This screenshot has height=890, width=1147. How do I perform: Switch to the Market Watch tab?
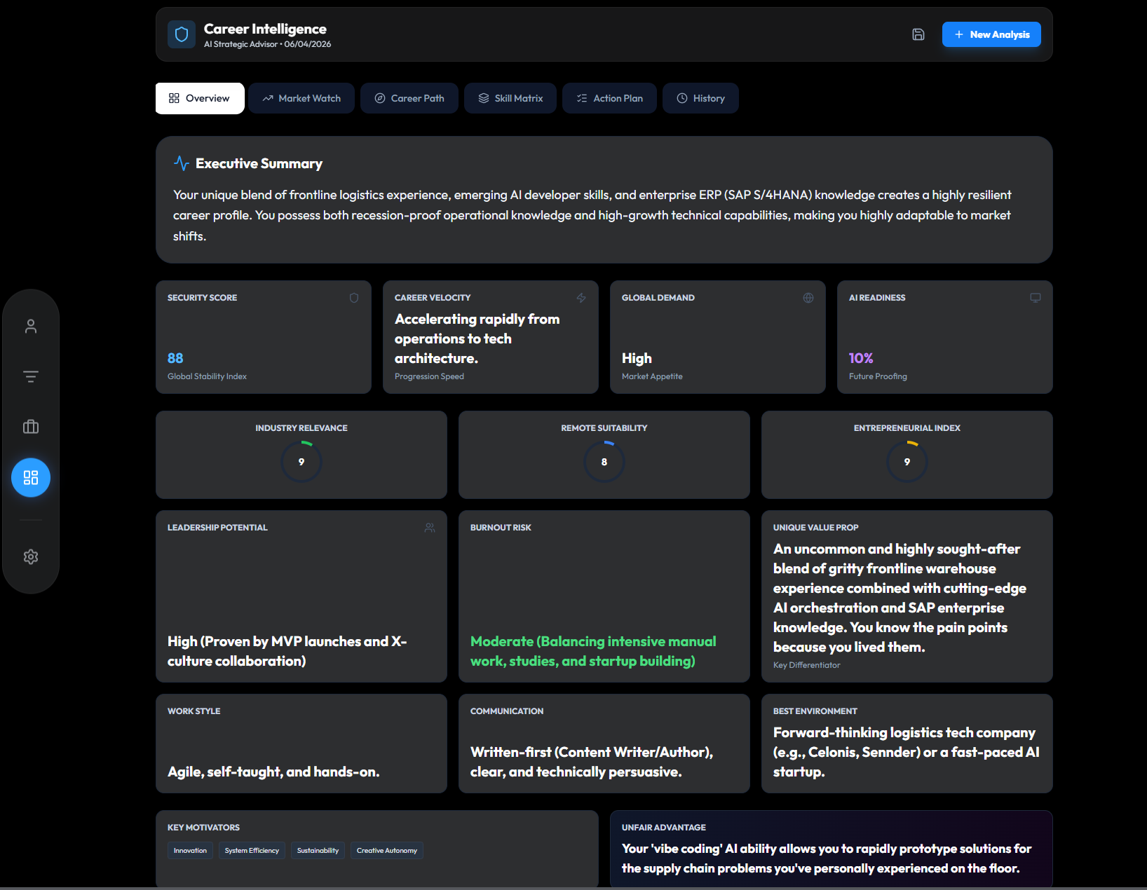(301, 98)
